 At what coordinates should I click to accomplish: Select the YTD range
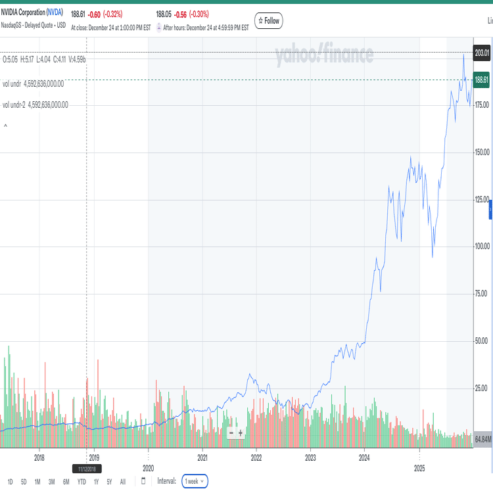point(82,482)
